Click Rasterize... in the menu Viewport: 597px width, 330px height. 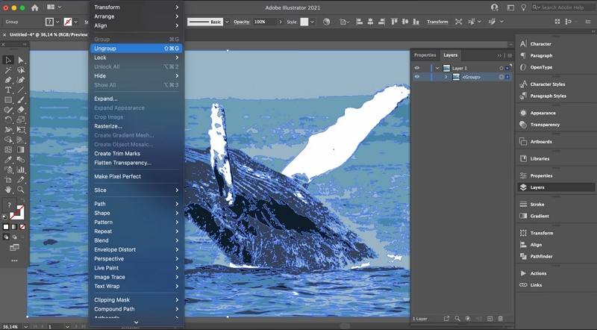coord(108,126)
